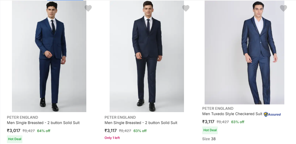
Task: View the dark navy suit photo with 'Only 1 left'
Action: [x=147, y=57]
